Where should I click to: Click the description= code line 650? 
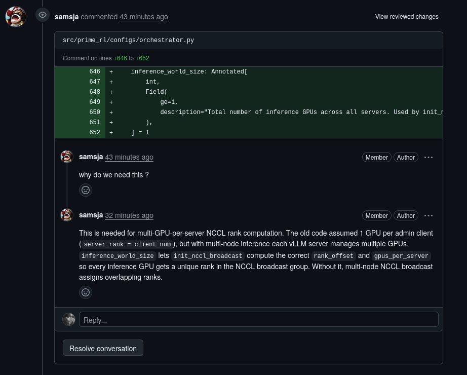point(301,112)
